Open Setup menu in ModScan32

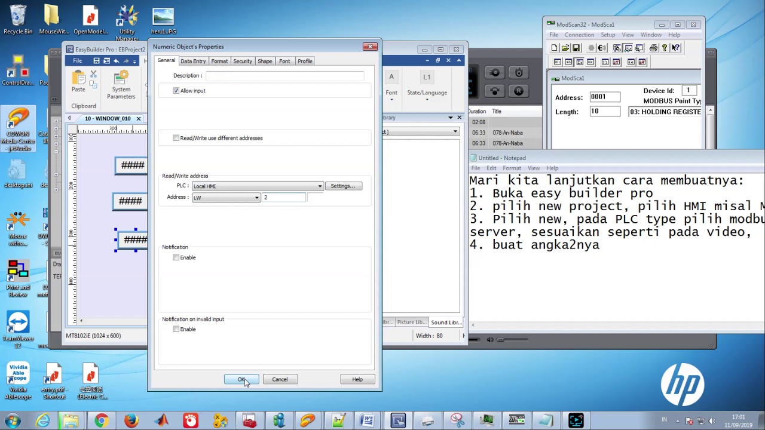608,35
